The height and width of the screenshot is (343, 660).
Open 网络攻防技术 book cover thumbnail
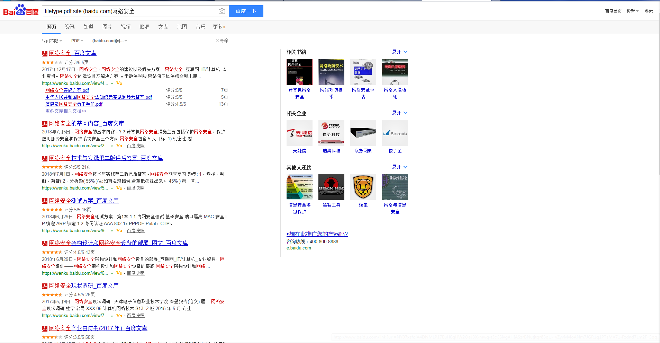click(x=331, y=72)
